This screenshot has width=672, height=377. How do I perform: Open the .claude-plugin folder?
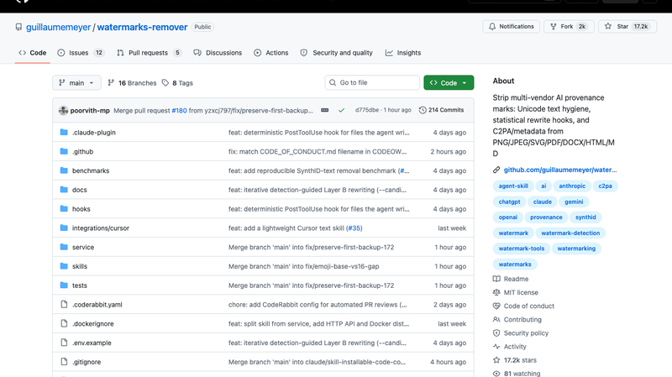click(x=94, y=133)
